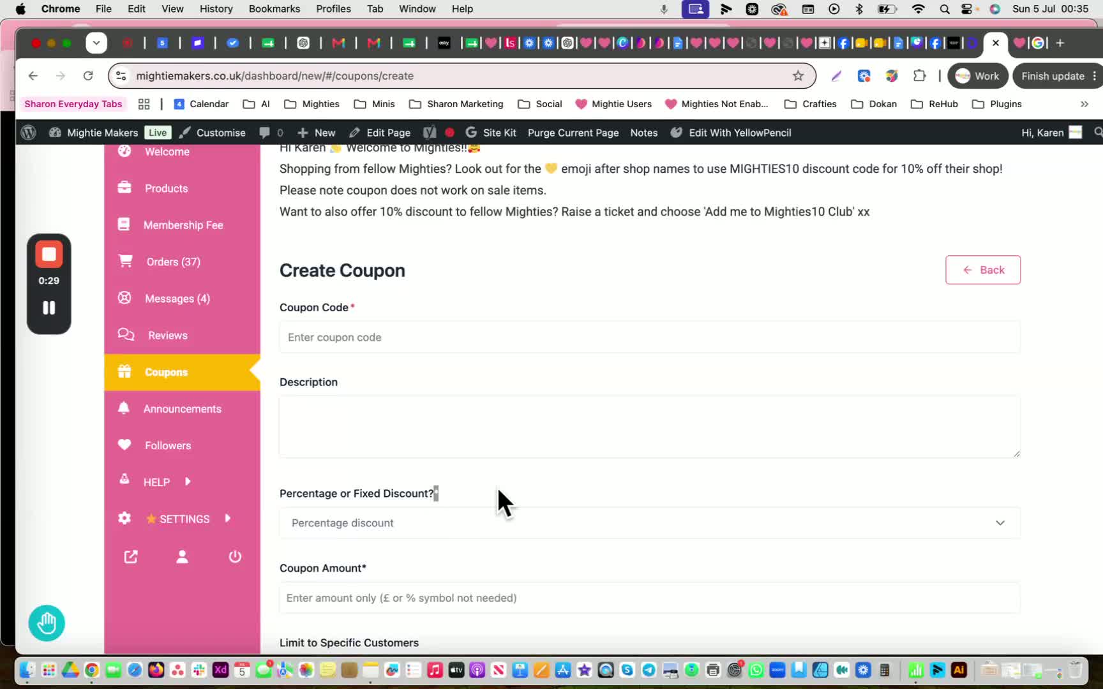Click the WordPress logo in admin bar
The image size is (1103, 689).
coord(28,133)
